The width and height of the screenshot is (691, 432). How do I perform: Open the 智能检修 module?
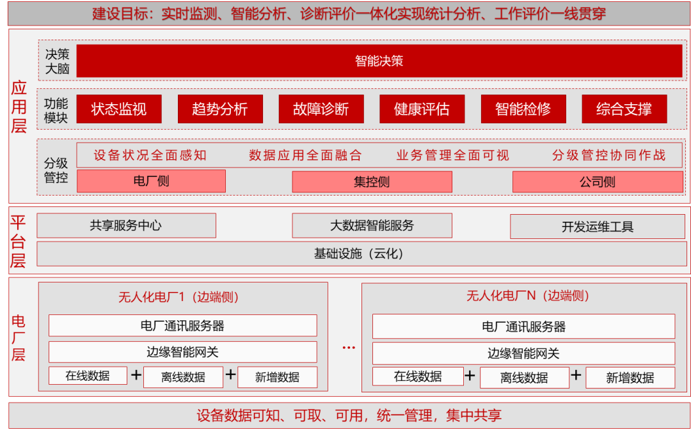coord(523,109)
